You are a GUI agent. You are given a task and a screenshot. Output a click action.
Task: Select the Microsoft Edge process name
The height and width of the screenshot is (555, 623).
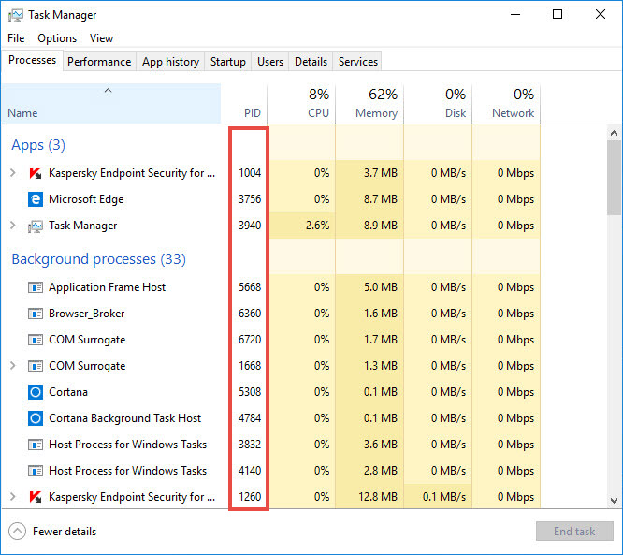[x=86, y=199]
